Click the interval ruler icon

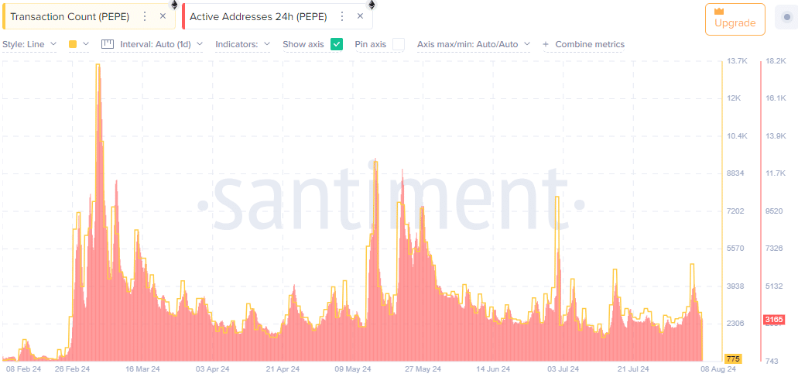click(x=107, y=44)
